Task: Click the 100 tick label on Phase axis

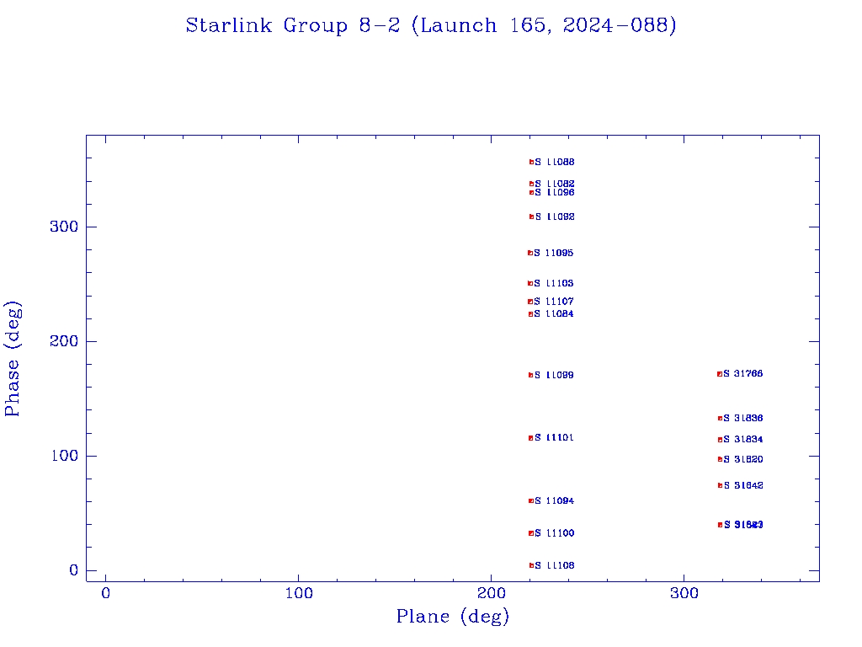Action: pyautogui.click(x=64, y=456)
